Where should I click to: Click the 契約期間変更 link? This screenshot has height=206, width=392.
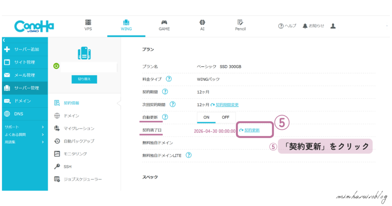click(x=227, y=105)
